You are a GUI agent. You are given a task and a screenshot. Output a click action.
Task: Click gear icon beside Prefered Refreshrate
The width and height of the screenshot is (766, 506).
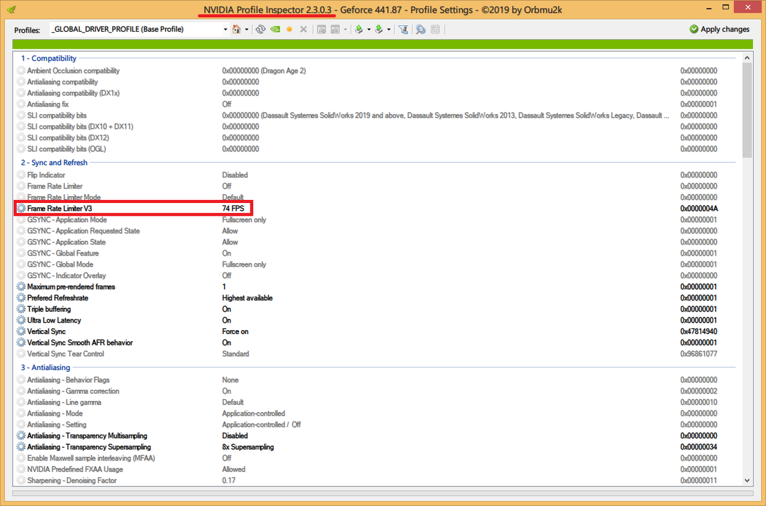click(x=22, y=298)
